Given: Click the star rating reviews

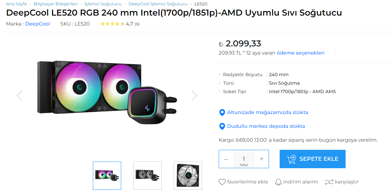Looking at the screenshot, I should 112,24.
